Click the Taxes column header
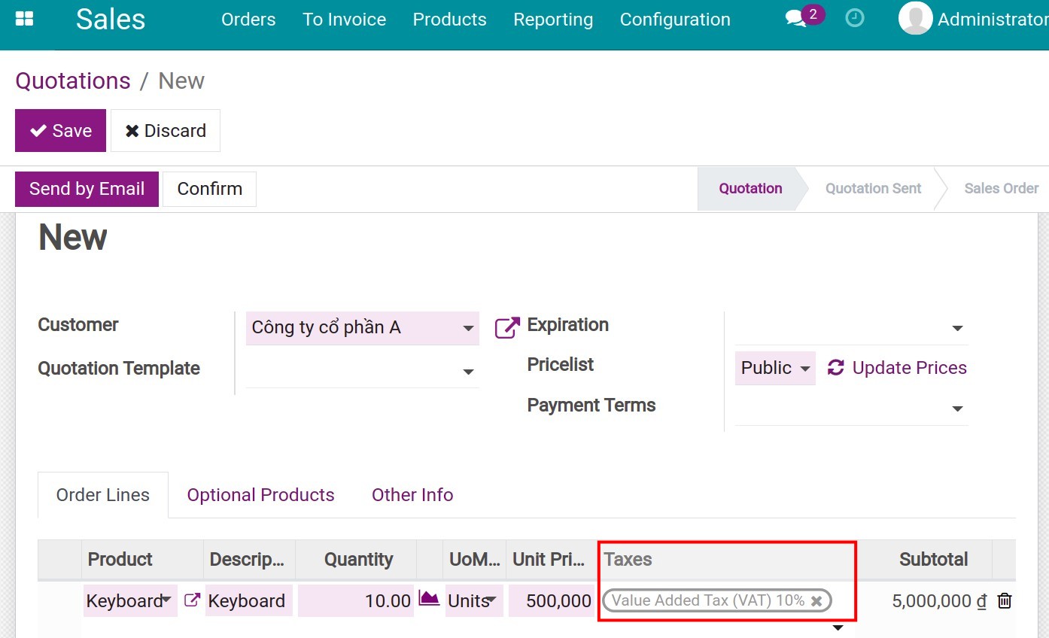 pos(726,560)
